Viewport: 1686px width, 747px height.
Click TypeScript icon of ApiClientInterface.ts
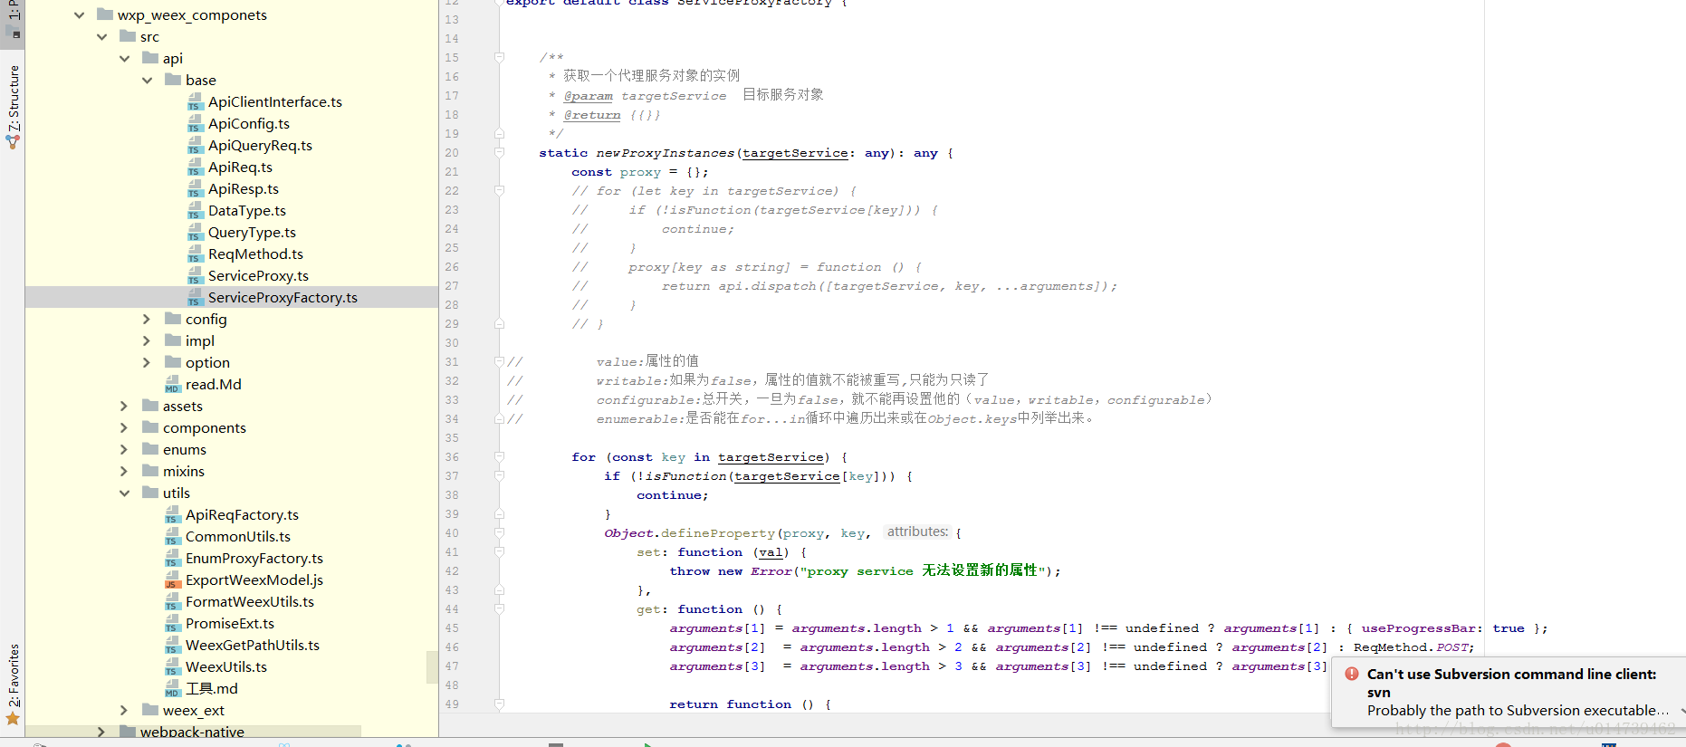pyautogui.click(x=195, y=103)
